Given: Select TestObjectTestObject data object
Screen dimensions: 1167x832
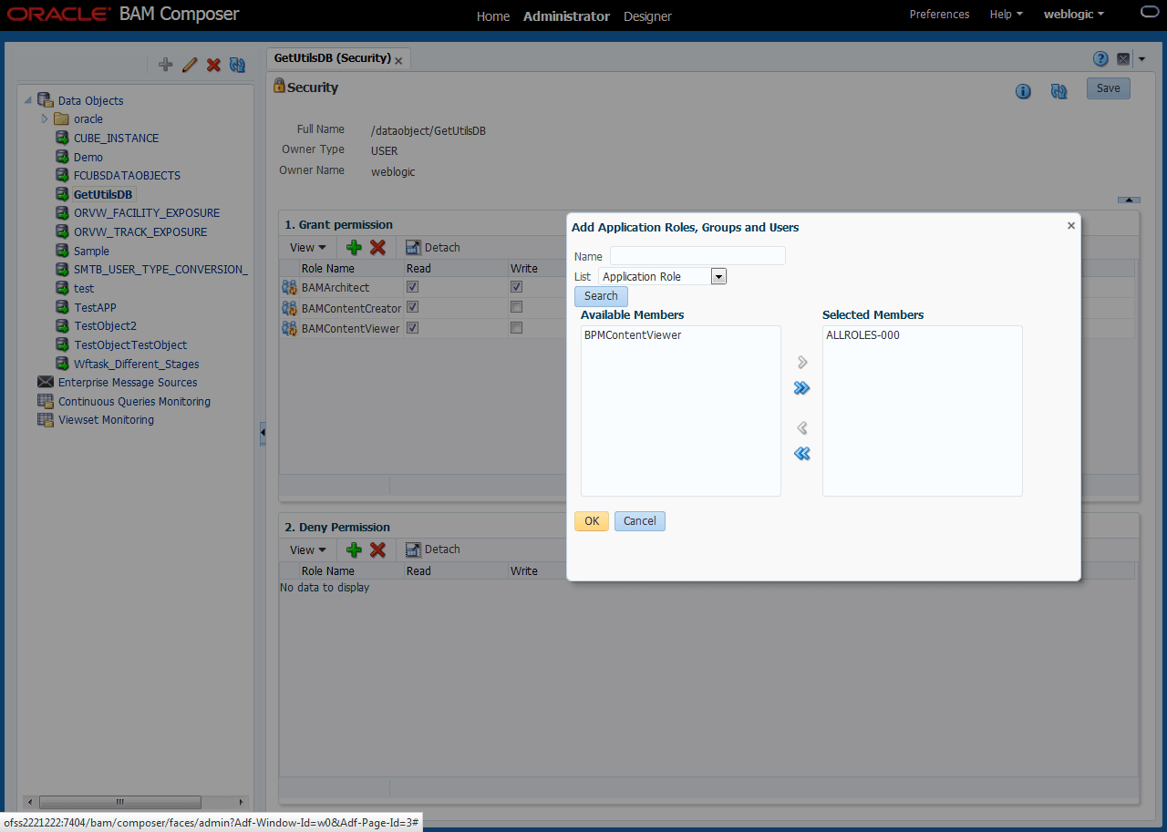Looking at the screenshot, I should click(130, 344).
